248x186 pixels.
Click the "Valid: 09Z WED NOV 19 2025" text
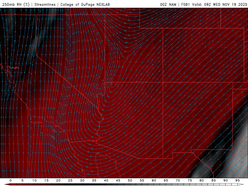[x=219, y=4]
